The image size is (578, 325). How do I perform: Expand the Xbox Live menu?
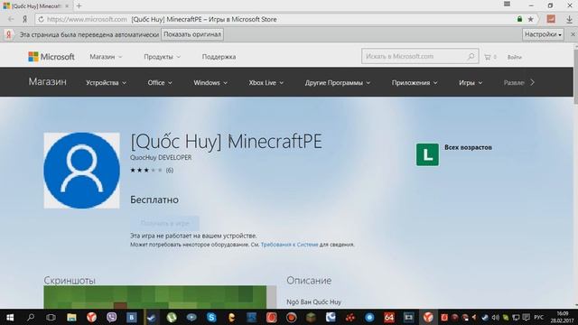[x=266, y=82]
